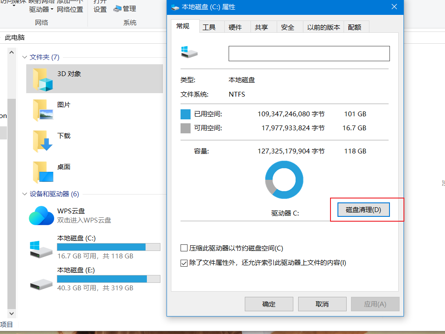445x334 pixels.
Task: Click the 双击进入WPS云盘 subtitle
Action: tap(84, 220)
